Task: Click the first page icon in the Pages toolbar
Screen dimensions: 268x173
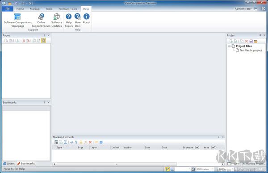Action: [x=6, y=41]
